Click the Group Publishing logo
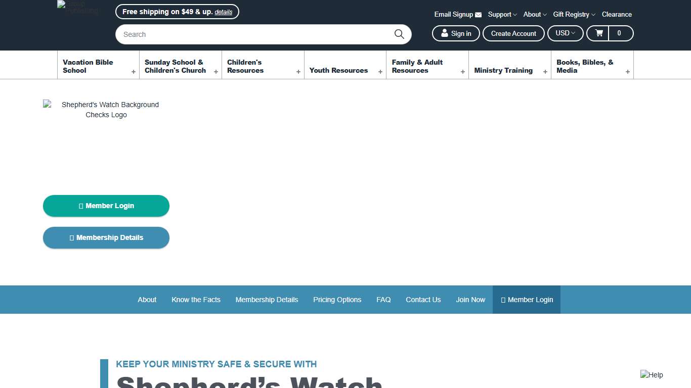The width and height of the screenshot is (691, 388). [x=79, y=8]
